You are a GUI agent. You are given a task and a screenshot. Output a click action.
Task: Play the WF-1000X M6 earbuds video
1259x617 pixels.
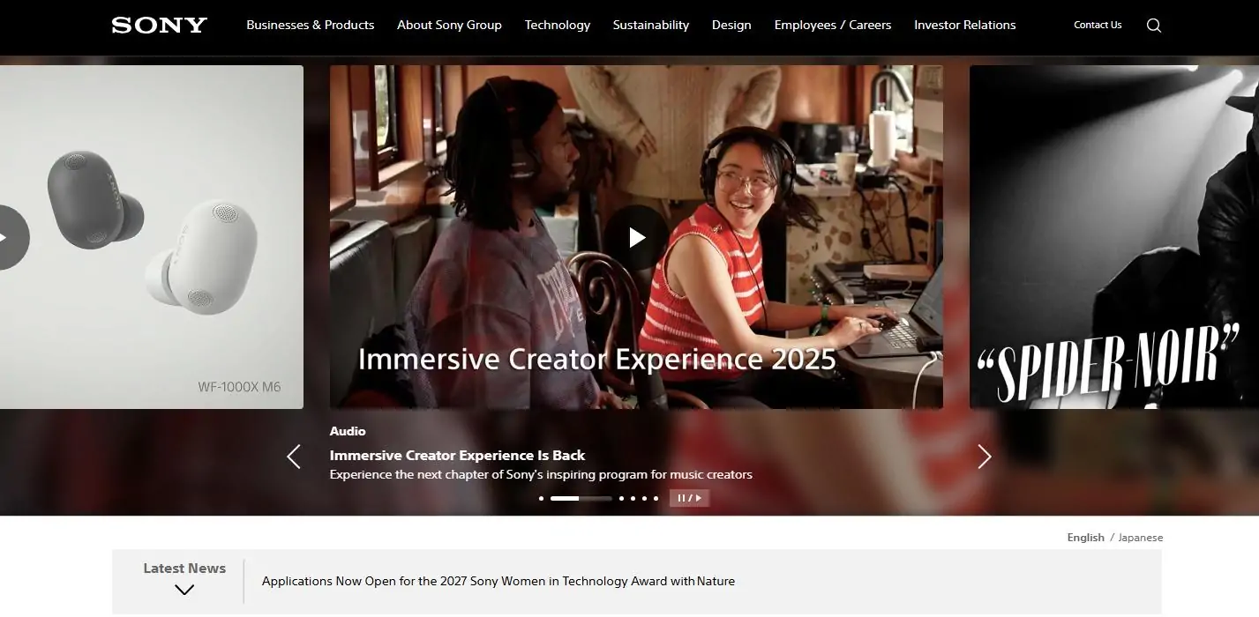4,237
